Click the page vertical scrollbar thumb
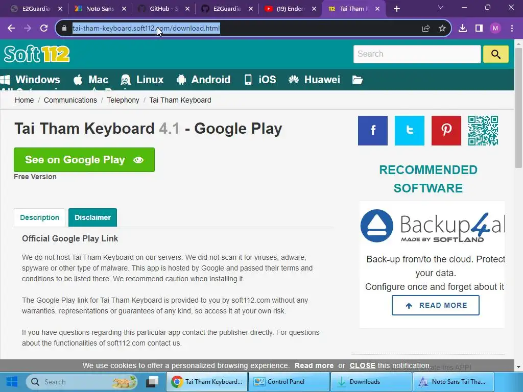This screenshot has height=392, width=523. (x=519, y=107)
